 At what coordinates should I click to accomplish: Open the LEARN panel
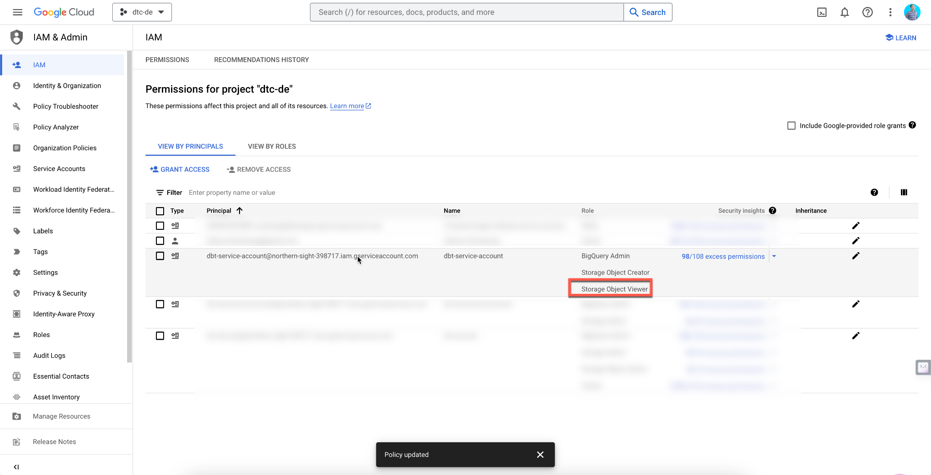tap(901, 38)
